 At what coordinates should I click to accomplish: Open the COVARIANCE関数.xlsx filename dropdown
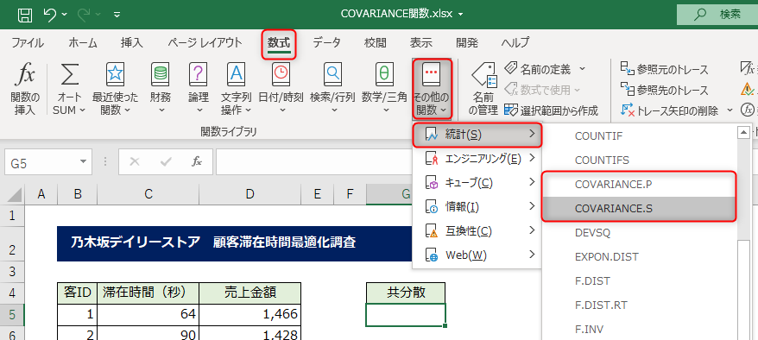(461, 15)
